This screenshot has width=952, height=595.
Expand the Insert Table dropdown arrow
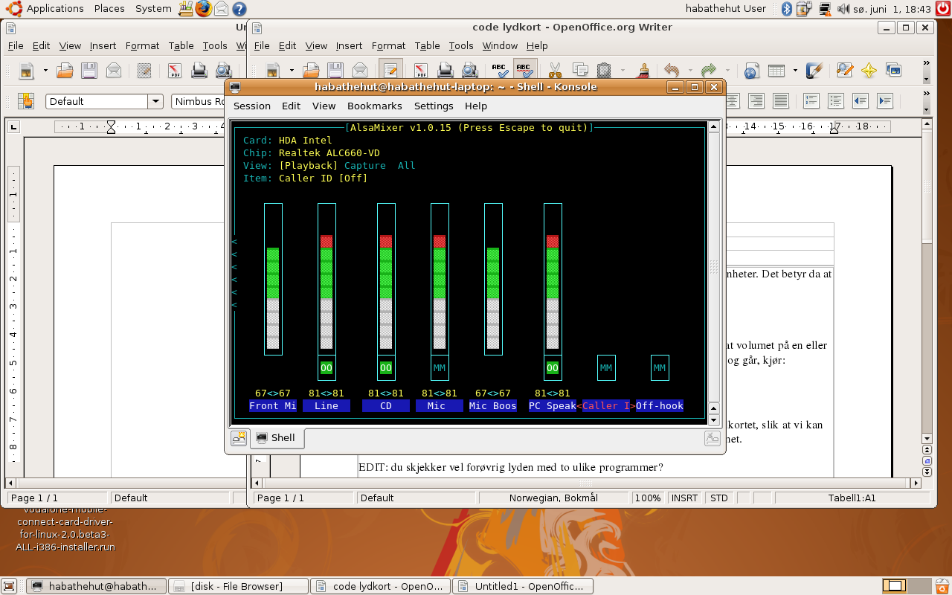(x=795, y=71)
